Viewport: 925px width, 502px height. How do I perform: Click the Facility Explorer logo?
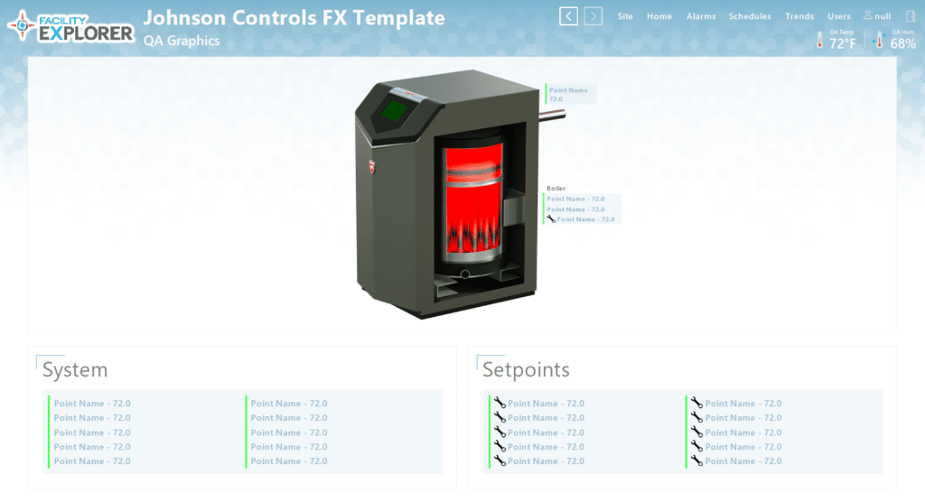(70, 26)
